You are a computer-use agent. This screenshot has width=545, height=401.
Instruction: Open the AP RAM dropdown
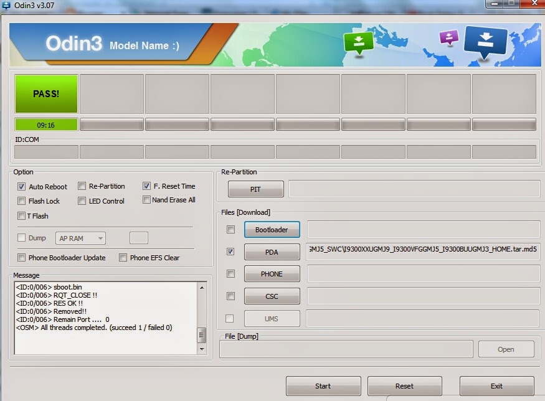[80, 238]
